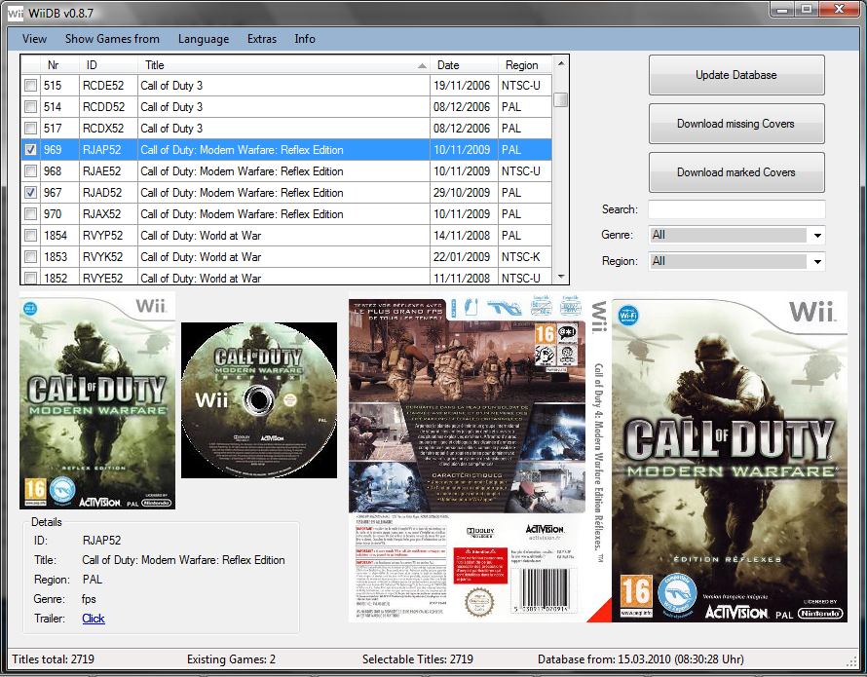The image size is (867, 677).
Task: Click the small front cover thumbnail
Action: point(97,400)
